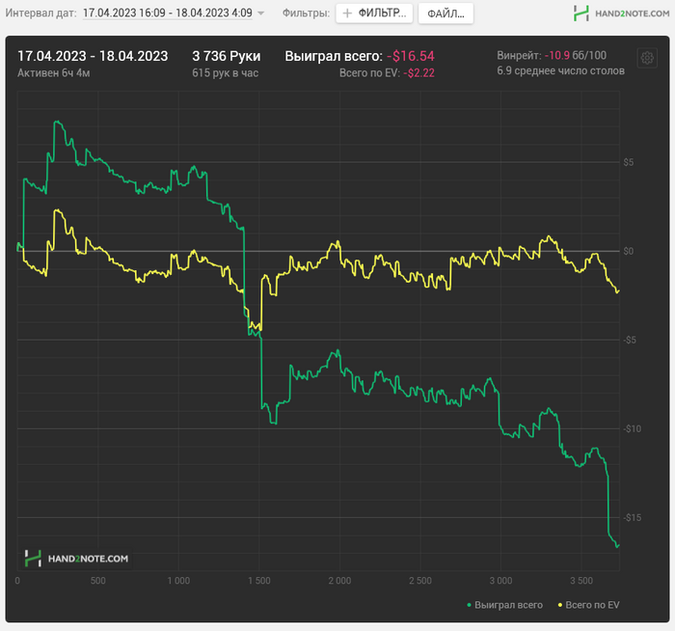Click the ФАЙЛ button
Image resolution: width=675 pixels, height=631 pixels.
click(x=445, y=14)
